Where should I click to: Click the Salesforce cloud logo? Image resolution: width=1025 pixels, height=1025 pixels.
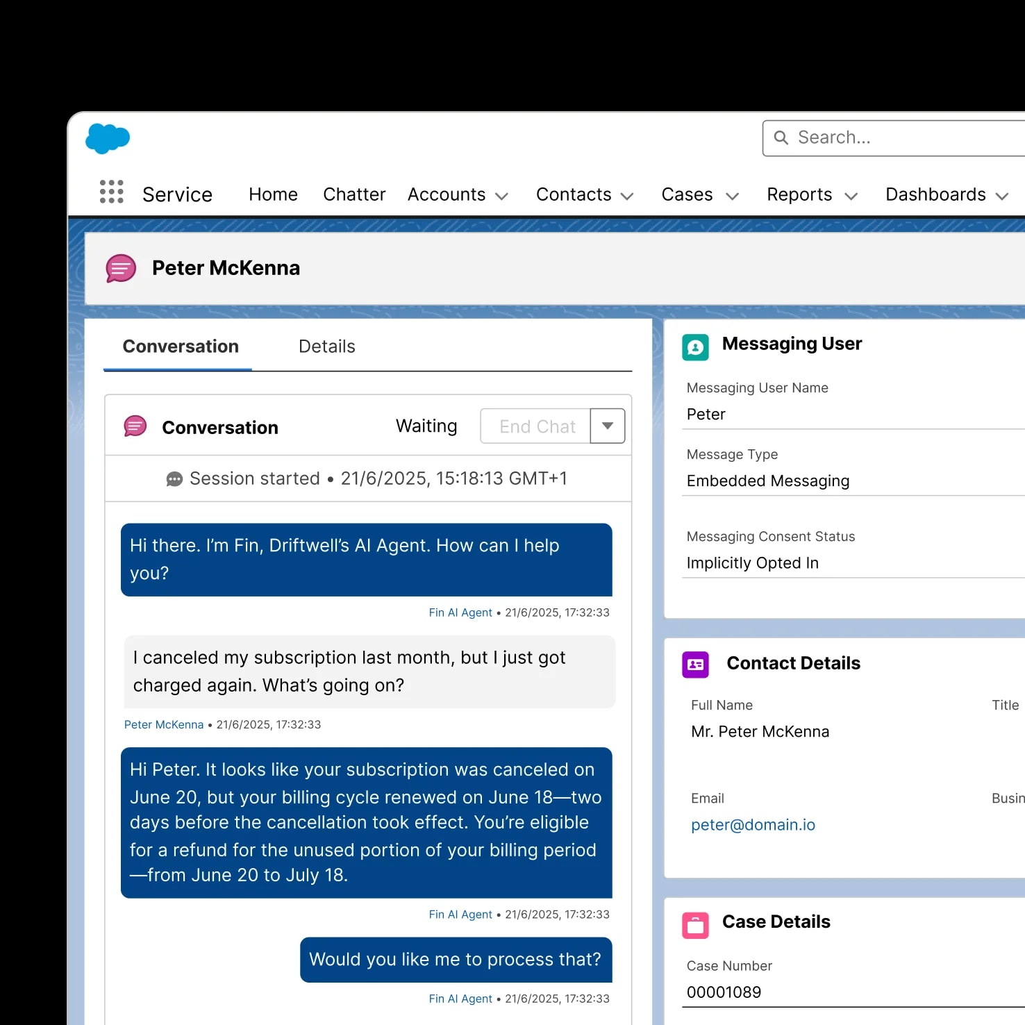pyautogui.click(x=107, y=139)
